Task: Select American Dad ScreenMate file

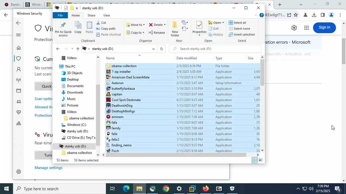Action: (182, 77)
